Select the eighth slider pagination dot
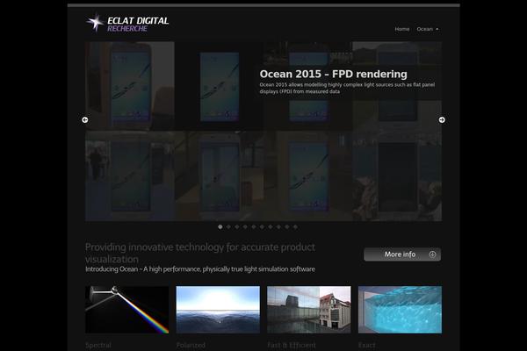This screenshot has width=527, height=351. (x=278, y=227)
